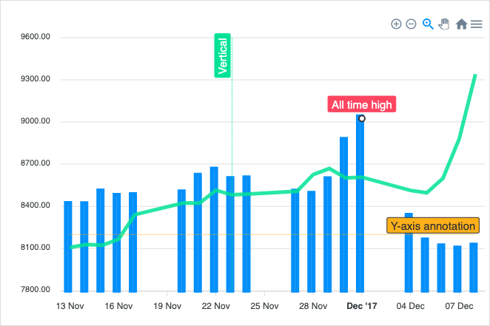Click the green line's peak at top right
Screen dimensions: 490x326
(474, 75)
